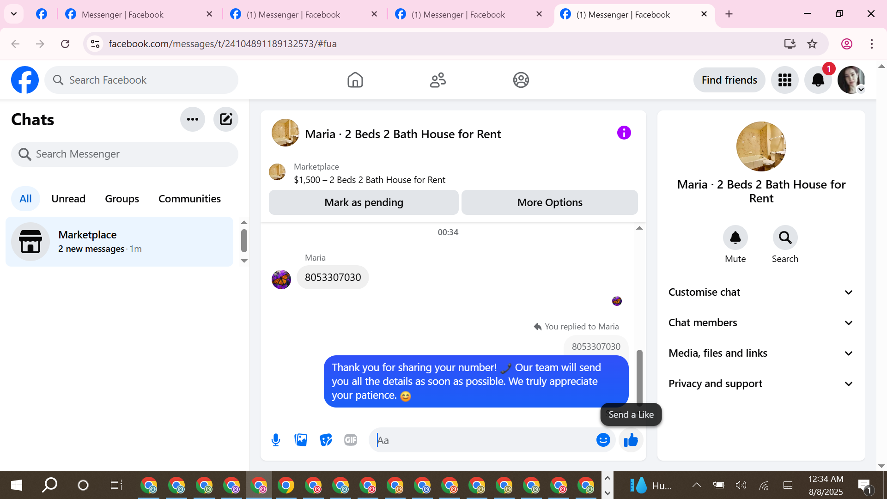Open the sticker picker icon
The width and height of the screenshot is (887, 499).
tap(326, 440)
